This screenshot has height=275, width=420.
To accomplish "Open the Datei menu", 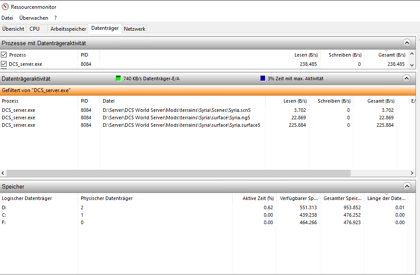I will [x=7, y=18].
